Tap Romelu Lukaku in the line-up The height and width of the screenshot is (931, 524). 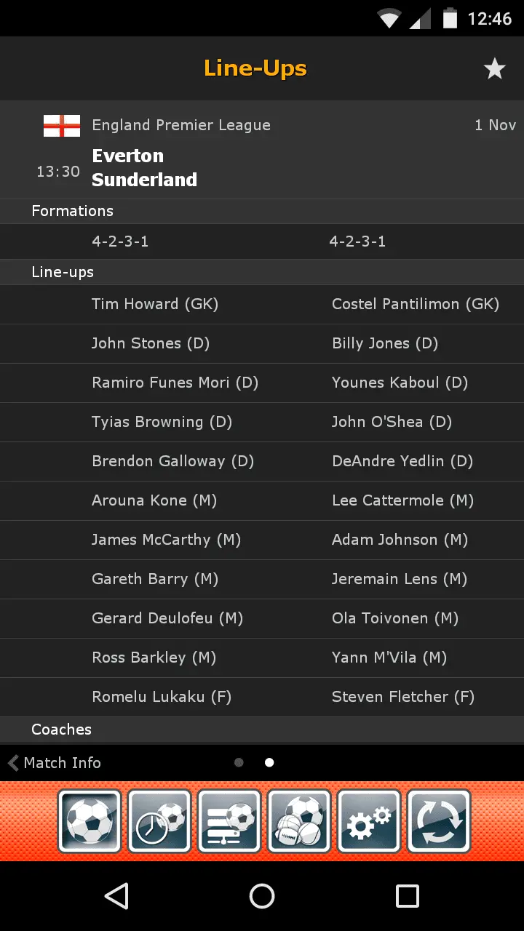click(x=162, y=697)
